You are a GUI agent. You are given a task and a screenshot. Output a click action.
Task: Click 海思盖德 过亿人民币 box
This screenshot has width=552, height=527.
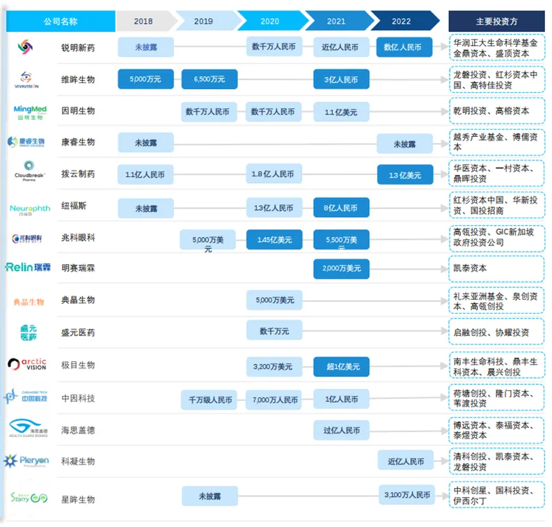tap(341, 430)
